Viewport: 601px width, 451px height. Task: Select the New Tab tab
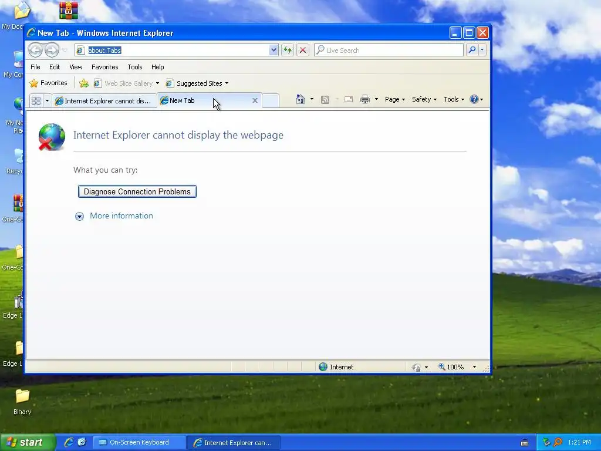(x=210, y=100)
